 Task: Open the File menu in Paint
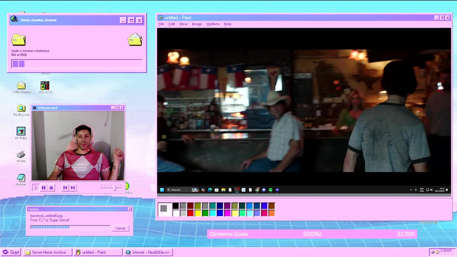(x=161, y=24)
